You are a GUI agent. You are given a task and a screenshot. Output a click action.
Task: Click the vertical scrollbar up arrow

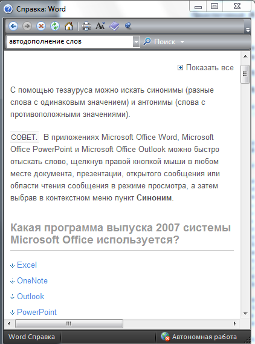pyautogui.click(x=245, y=56)
